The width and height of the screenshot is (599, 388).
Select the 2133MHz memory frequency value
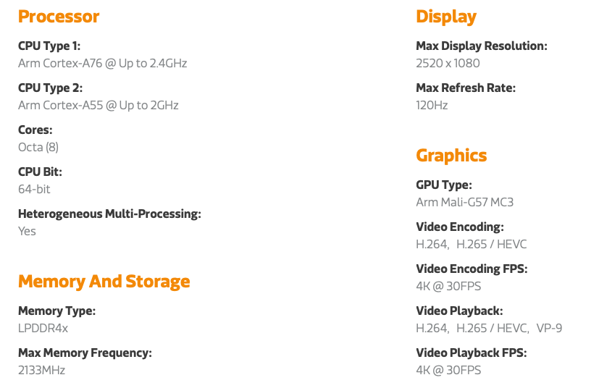pos(41,370)
